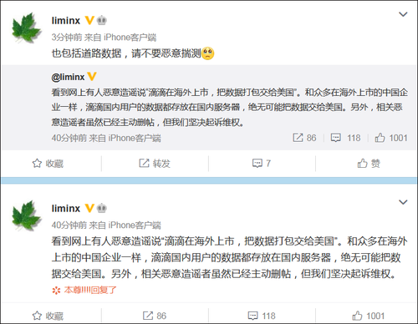Click the first post's maple leaf avatar
This screenshot has width=418, height=324.
pos(26,28)
